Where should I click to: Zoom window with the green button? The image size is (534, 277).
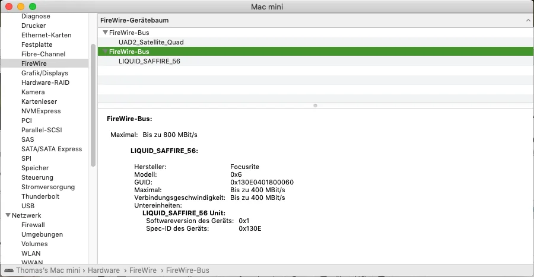coord(33,7)
